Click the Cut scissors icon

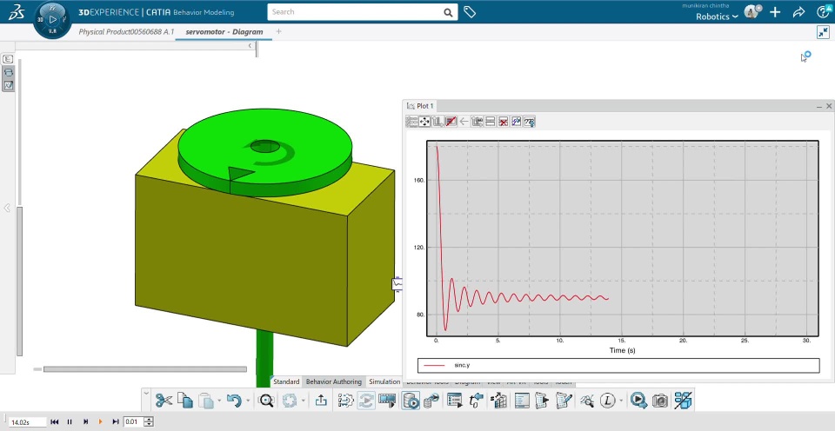pyautogui.click(x=164, y=400)
